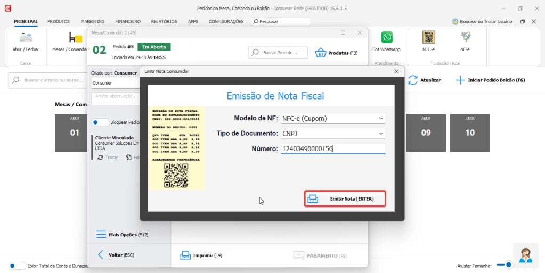Adjust the Ajustar Tamanho slider
Viewport: 545px width, 273px height.
click(x=509, y=264)
